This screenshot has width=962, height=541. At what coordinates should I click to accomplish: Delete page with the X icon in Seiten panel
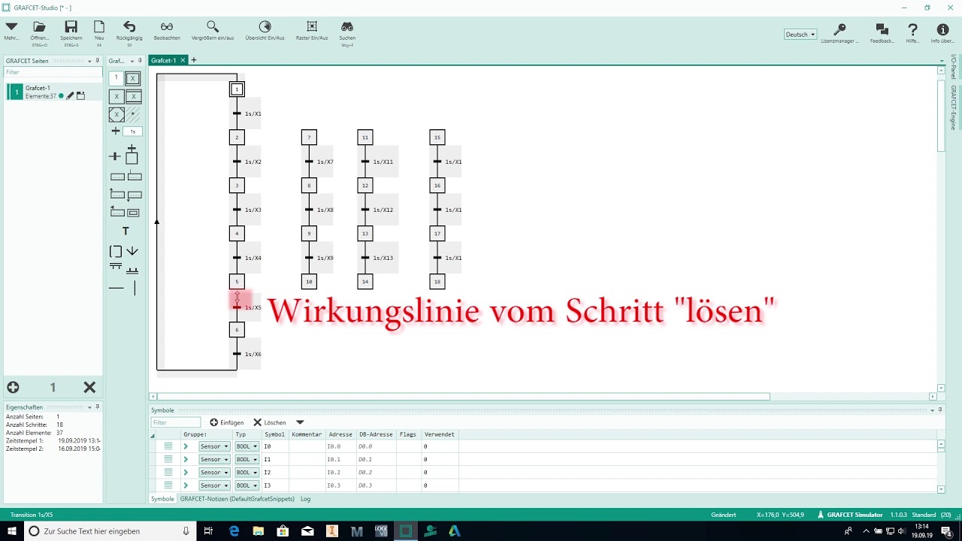(x=89, y=387)
